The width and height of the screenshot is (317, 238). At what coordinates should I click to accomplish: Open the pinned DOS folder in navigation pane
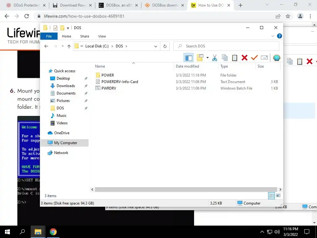60,108
